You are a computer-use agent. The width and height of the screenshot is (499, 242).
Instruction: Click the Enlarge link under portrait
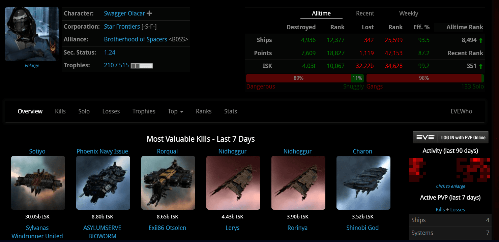32,66
